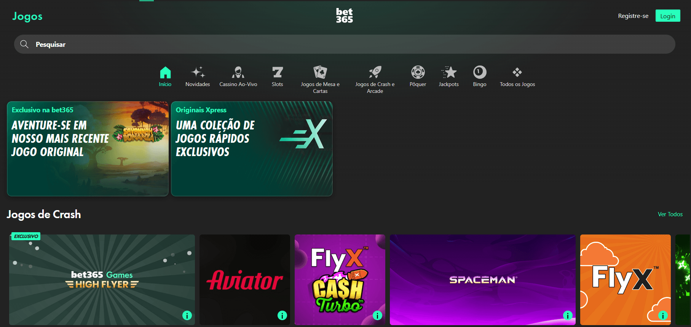
Task: Show info for the orange FlyX game
Action: (x=663, y=315)
